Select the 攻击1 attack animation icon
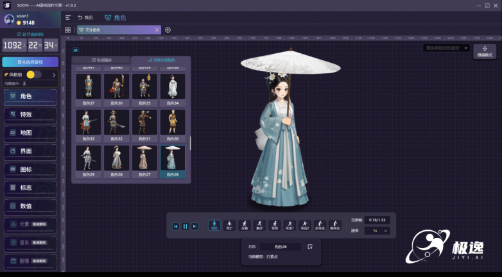 [289, 225]
